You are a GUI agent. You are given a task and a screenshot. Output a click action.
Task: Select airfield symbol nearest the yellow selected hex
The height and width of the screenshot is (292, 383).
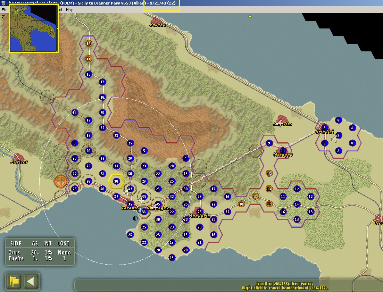pyautogui.click(x=127, y=192)
